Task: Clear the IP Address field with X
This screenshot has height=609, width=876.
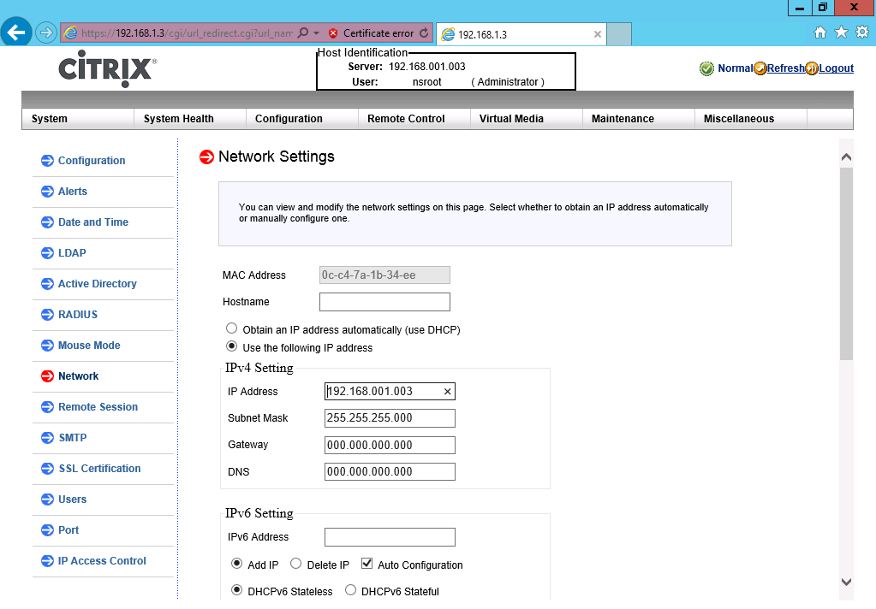Action: (x=448, y=392)
